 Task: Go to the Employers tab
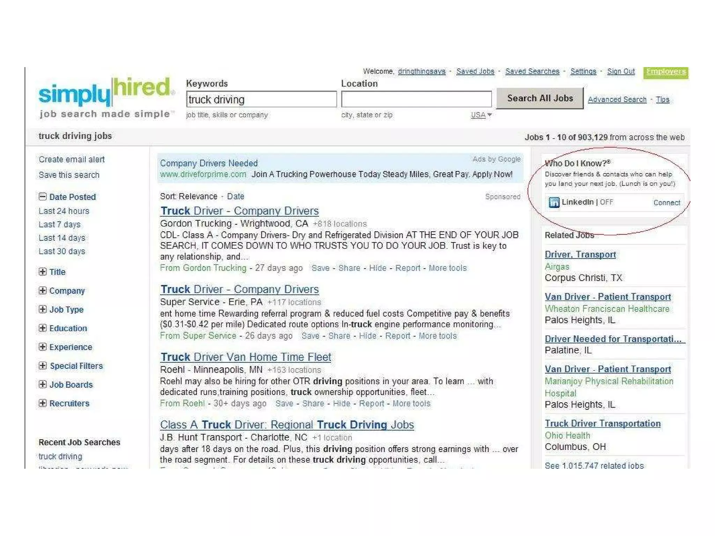tap(665, 72)
